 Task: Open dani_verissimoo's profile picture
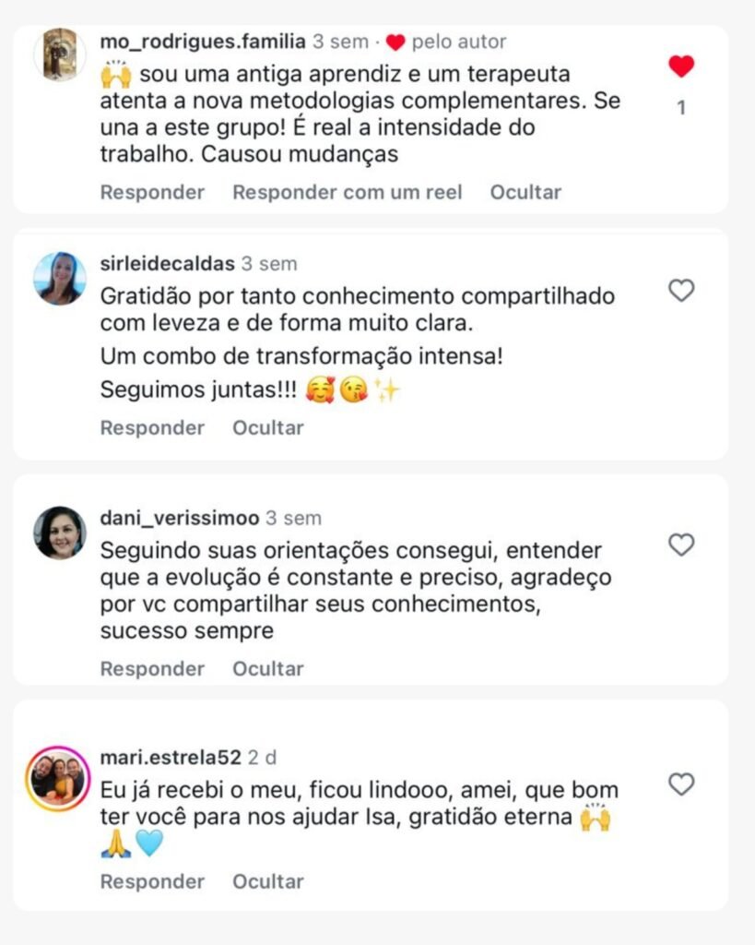click(x=60, y=532)
